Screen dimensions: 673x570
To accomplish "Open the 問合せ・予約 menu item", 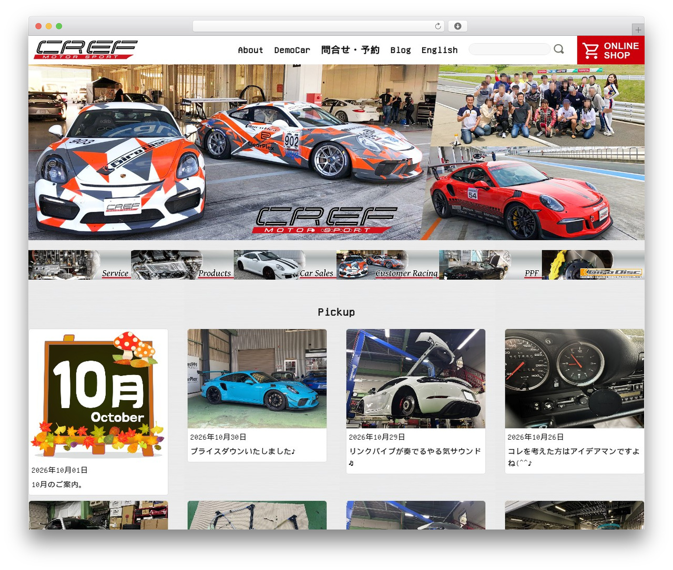I will (x=350, y=50).
